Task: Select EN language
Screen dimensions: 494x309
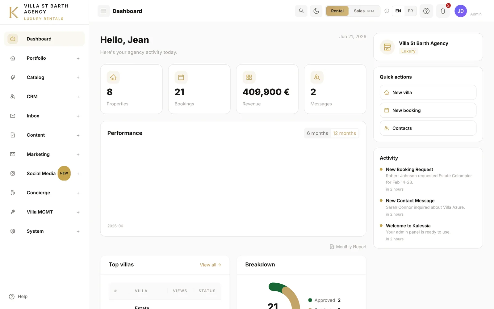Action: (x=398, y=11)
